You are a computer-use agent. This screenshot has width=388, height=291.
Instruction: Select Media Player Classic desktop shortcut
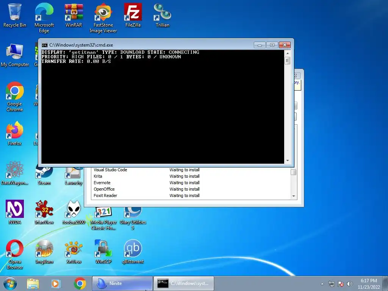click(x=103, y=218)
